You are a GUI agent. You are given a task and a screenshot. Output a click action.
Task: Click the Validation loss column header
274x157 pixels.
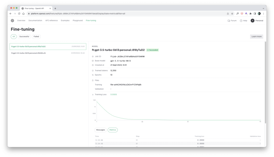click(255, 136)
